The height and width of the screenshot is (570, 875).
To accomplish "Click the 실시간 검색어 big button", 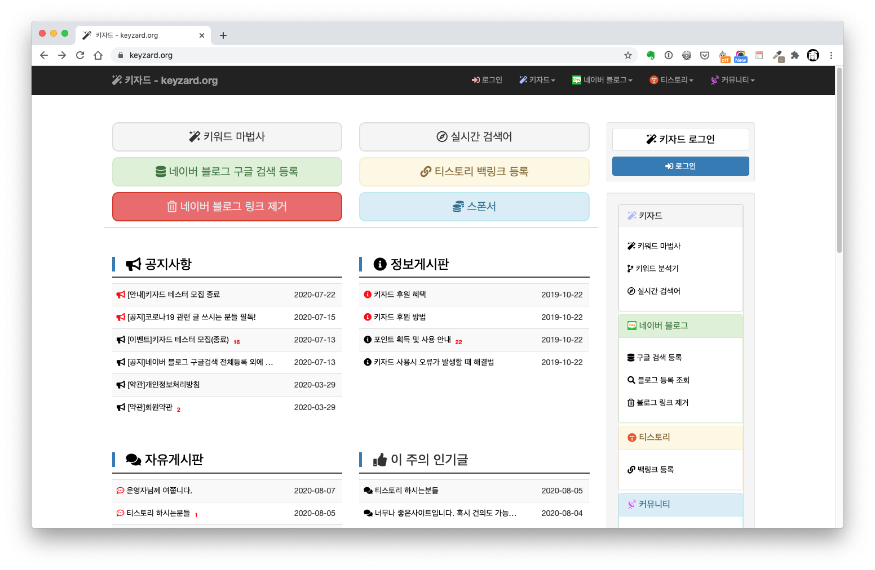I will pyautogui.click(x=474, y=137).
